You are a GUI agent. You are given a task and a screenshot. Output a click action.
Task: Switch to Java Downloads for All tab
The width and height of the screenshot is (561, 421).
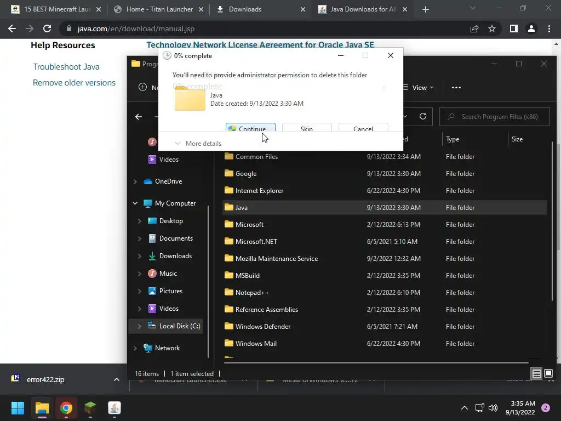tap(362, 9)
